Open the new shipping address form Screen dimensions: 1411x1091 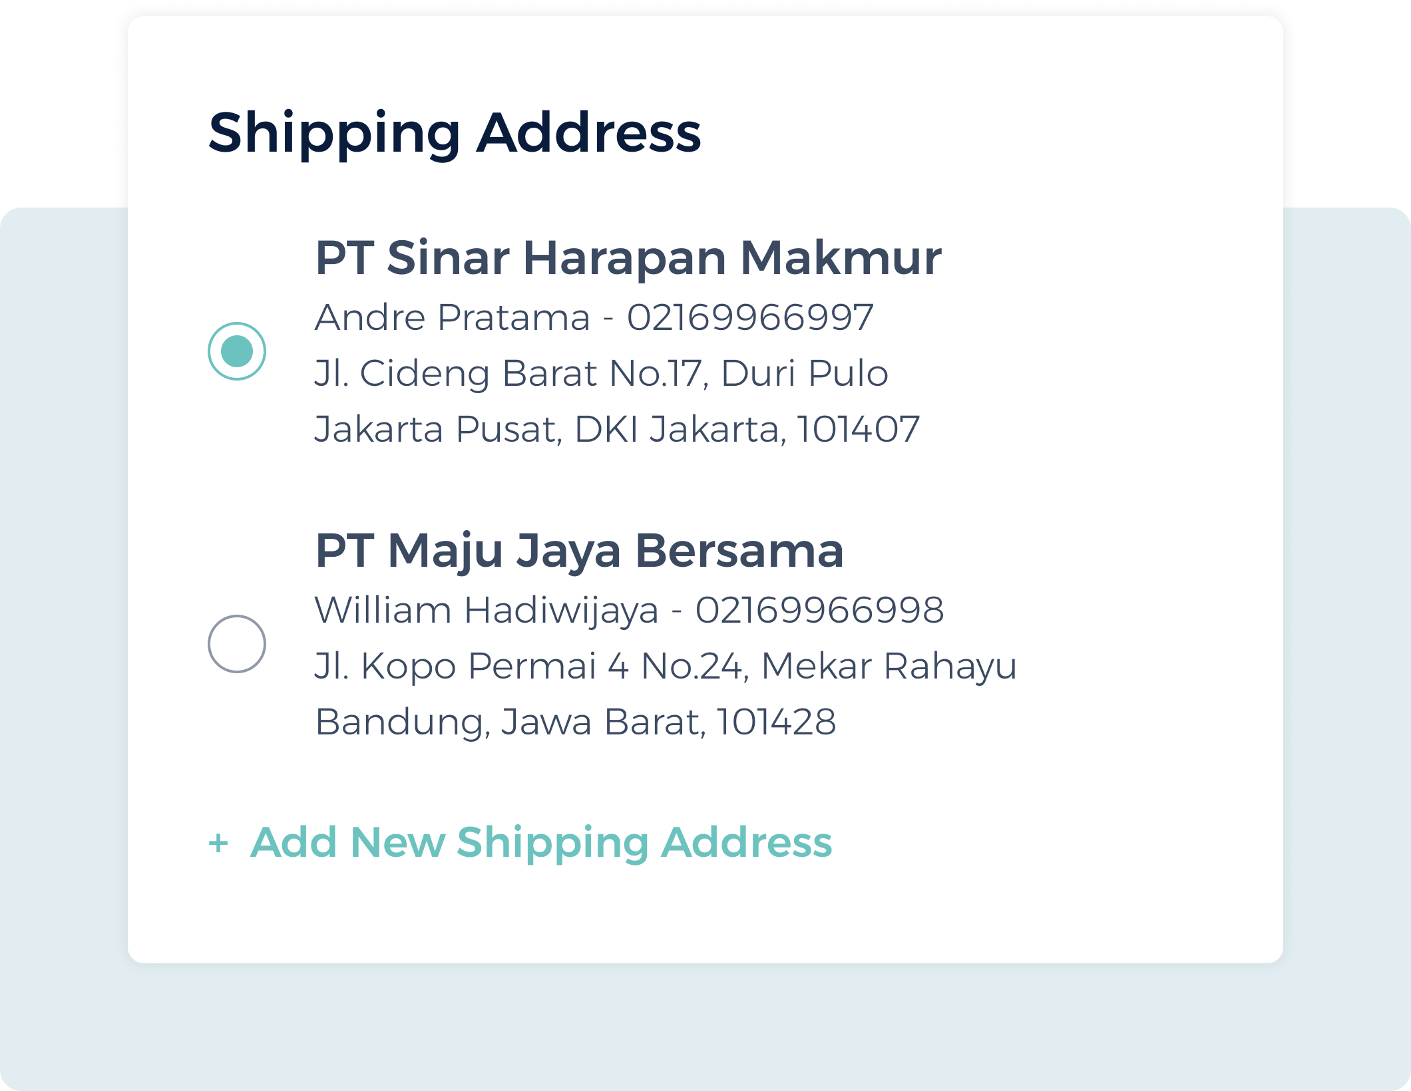point(541,843)
